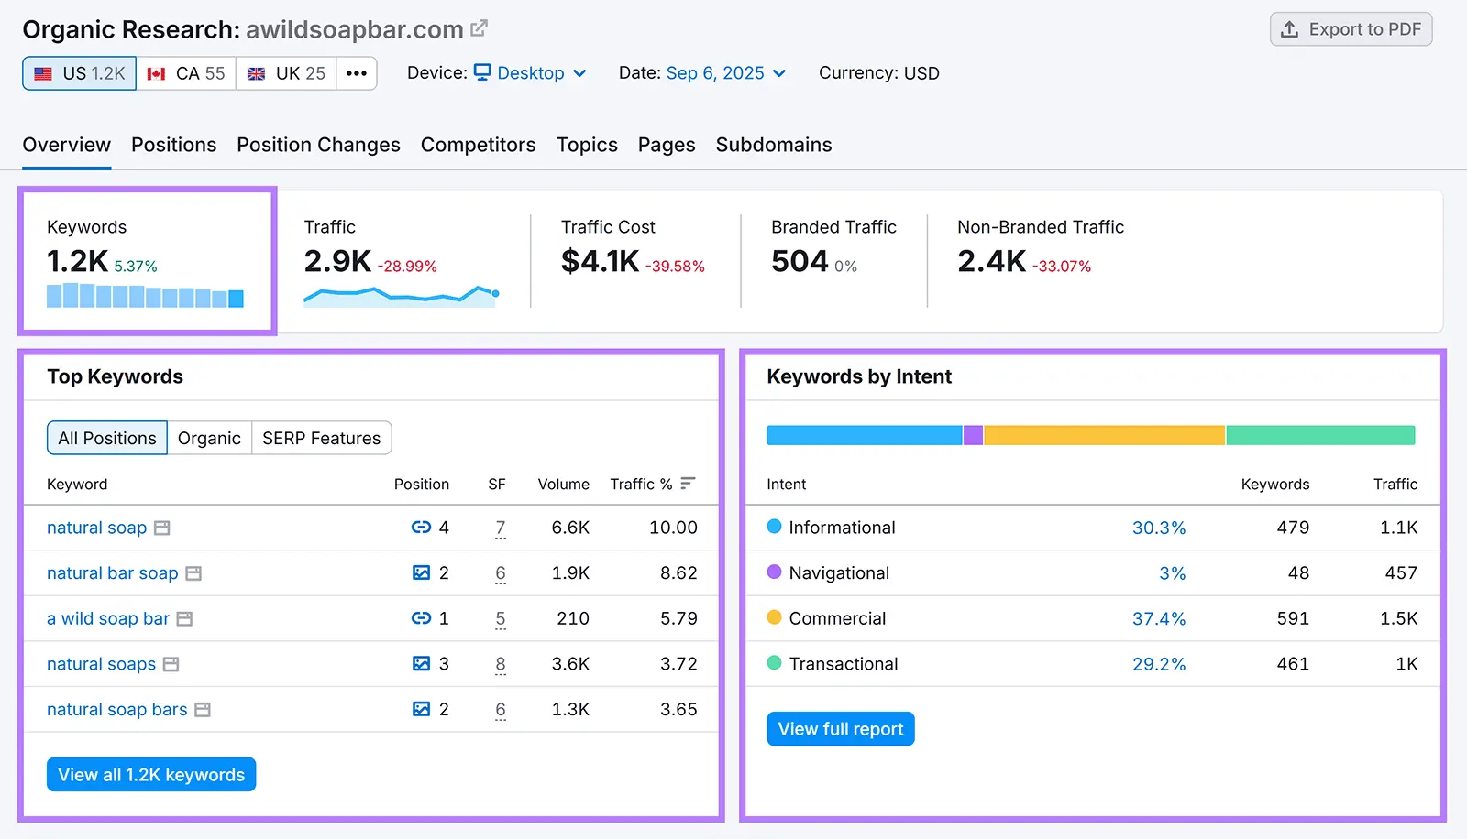Switch to the Positions tab

point(173,145)
